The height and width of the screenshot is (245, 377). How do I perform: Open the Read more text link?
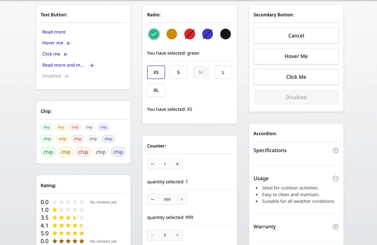coord(54,32)
